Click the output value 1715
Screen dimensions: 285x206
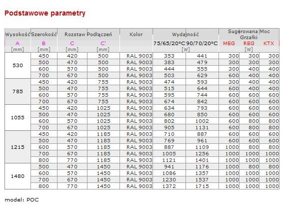point(202,186)
